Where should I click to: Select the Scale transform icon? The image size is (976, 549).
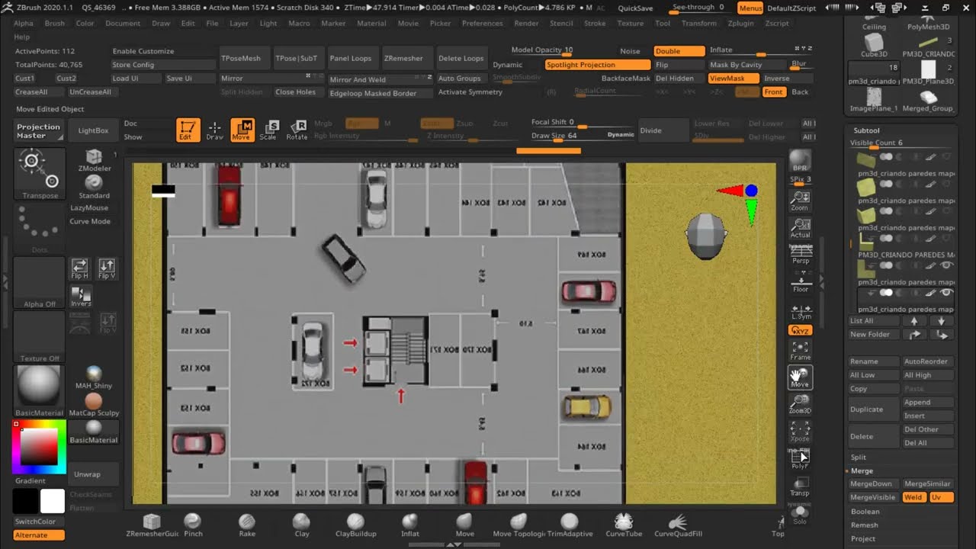pos(268,130)
